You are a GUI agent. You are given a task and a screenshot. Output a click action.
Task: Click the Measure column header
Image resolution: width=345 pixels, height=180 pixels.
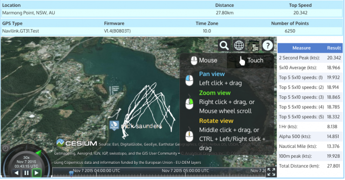[301, 48]
